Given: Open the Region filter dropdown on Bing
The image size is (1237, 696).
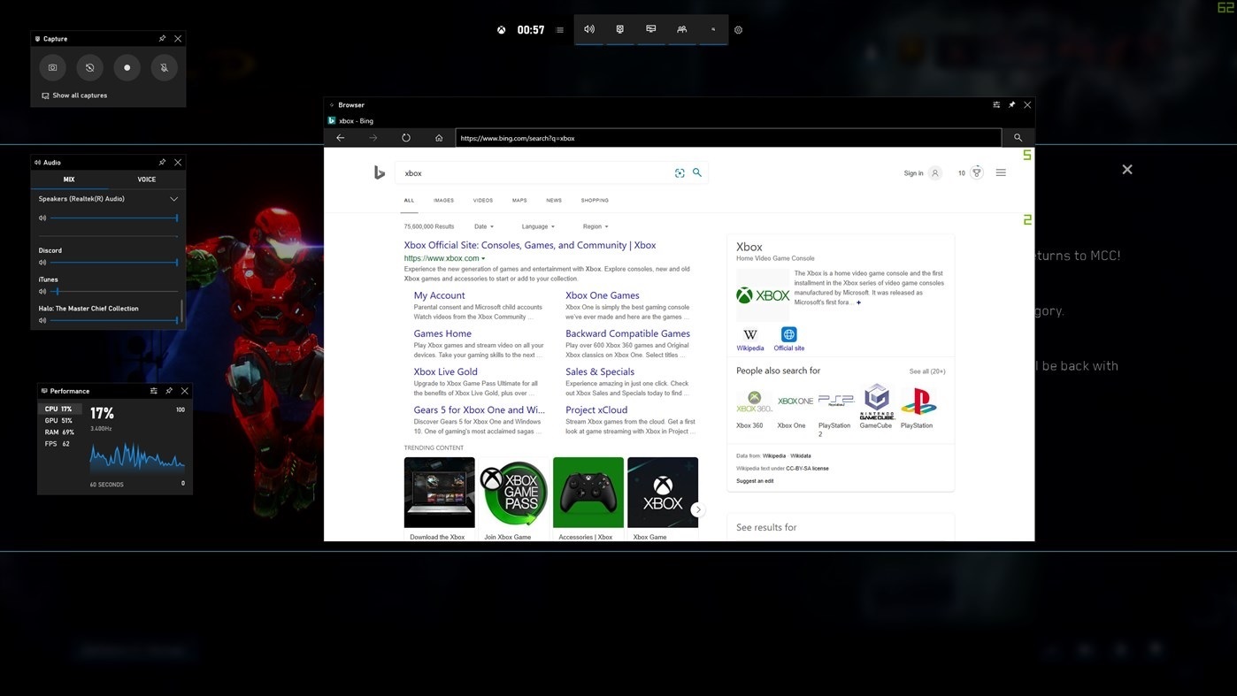Looking at the screenshot, I should click(x=595, y=226).
